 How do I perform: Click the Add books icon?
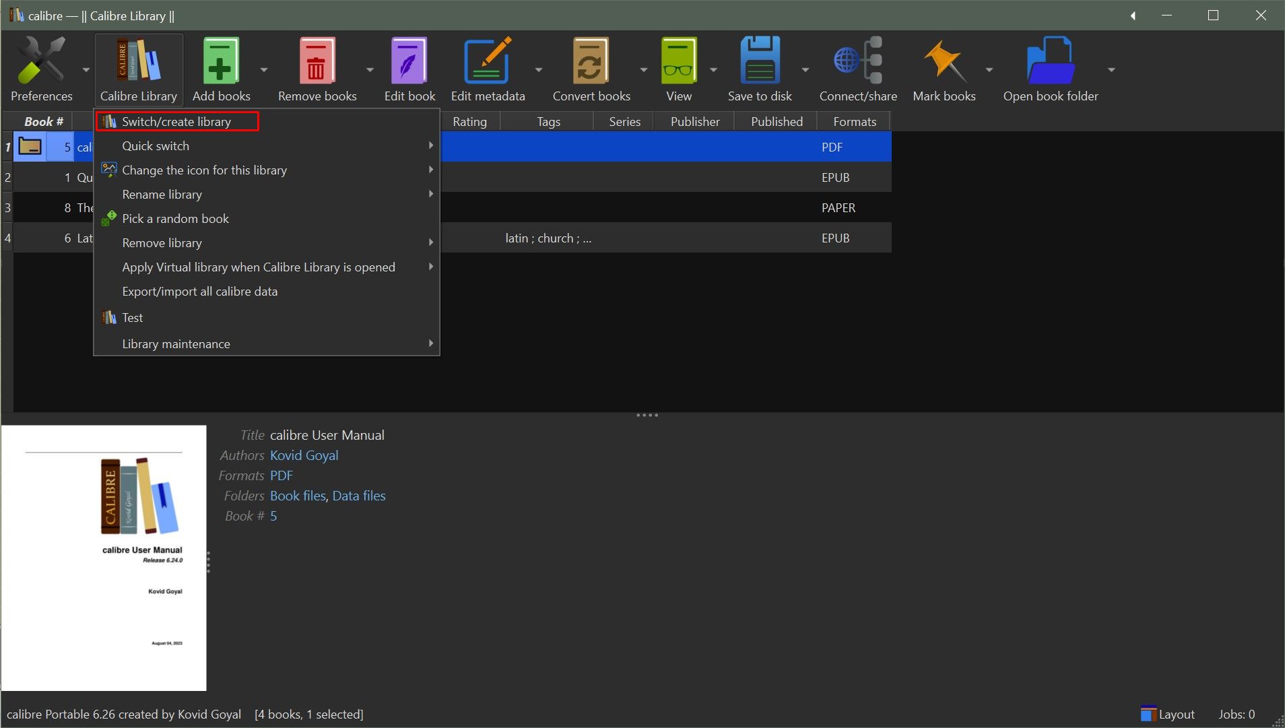click(x=221, y=61)
